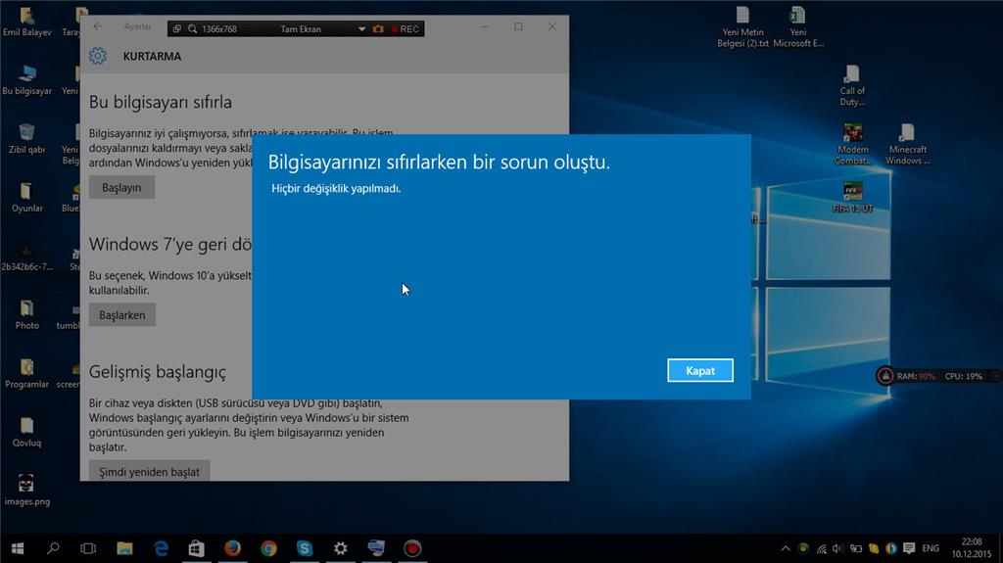
Task: Click the RAM cleaner widget icon
Action: (884, 376)
